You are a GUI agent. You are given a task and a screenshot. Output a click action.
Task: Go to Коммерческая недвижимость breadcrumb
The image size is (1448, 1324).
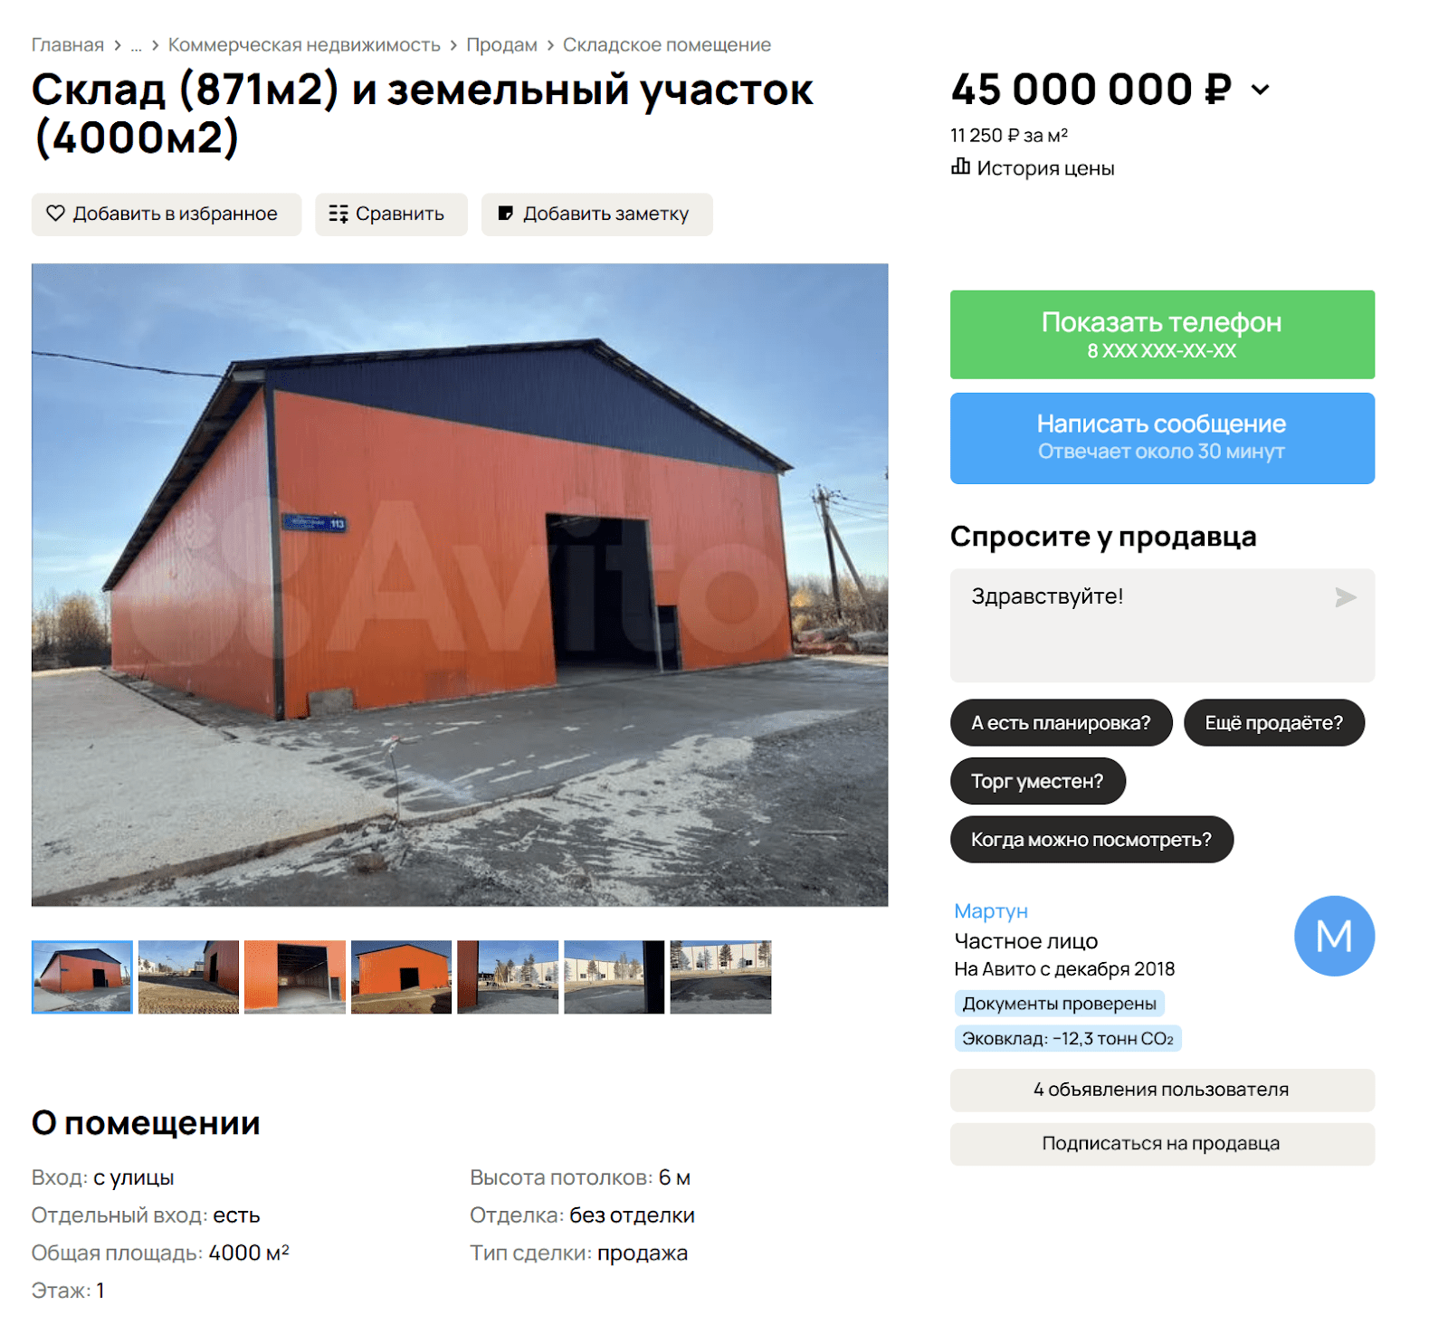pyautogui.click(x=304, y=45)
